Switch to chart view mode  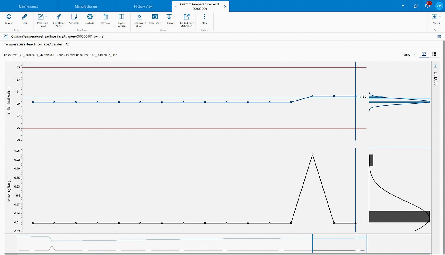click(424, 54)
